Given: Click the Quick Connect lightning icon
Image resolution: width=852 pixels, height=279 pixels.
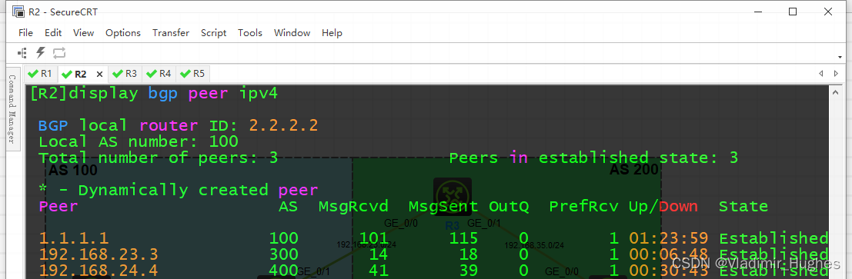Looking at the screenshot, I should [40, 53].
